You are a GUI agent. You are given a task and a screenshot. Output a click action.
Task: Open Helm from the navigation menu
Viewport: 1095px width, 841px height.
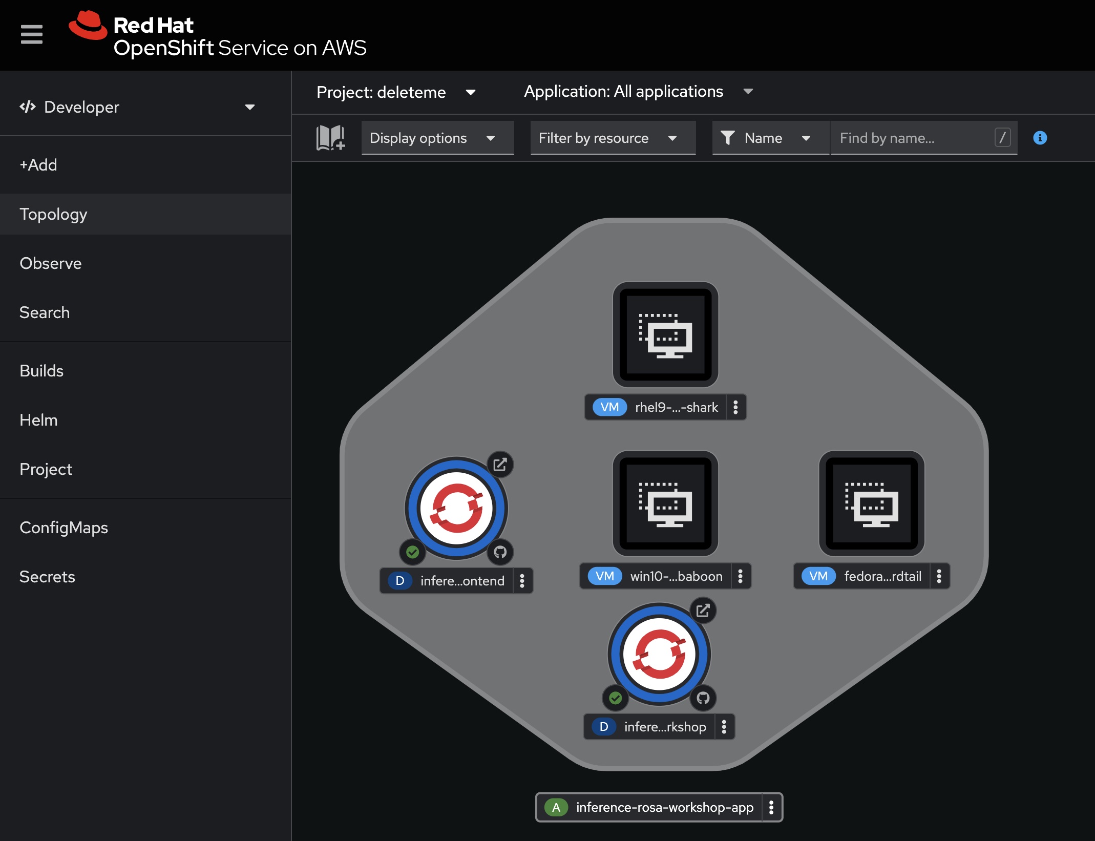click(38, 420)
